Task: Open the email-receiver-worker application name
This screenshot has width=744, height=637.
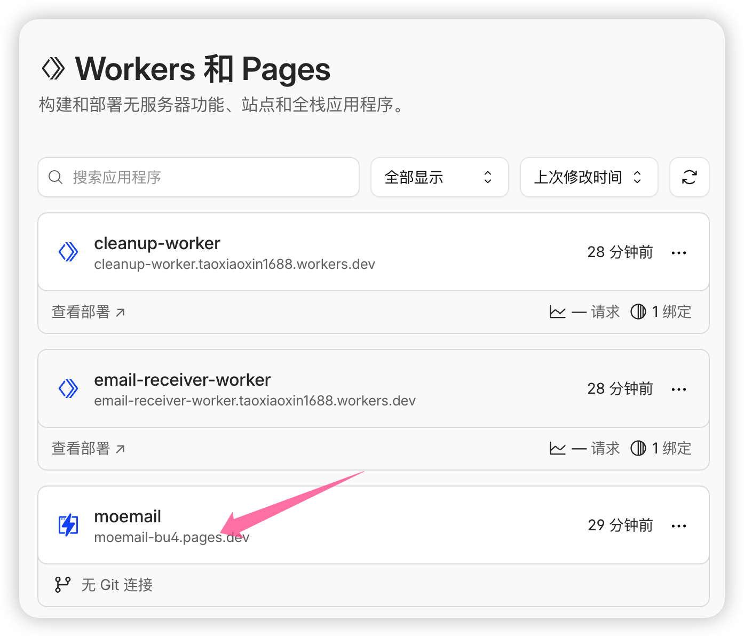Action: [182, 380]
